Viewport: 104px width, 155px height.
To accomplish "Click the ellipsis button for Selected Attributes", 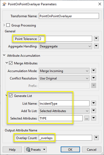I will 87,118.
